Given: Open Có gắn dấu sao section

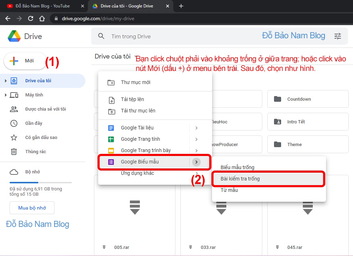Looking at the screenshot, I should click(43, 138).
